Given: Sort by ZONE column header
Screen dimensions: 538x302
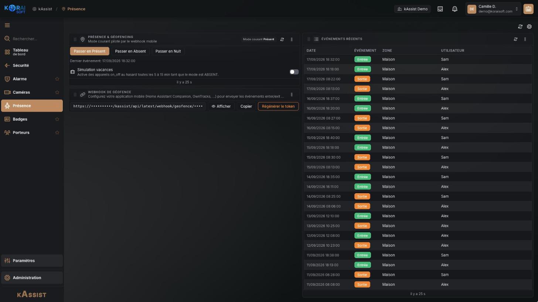Looking at the screenshot, I should coord(387,51).
